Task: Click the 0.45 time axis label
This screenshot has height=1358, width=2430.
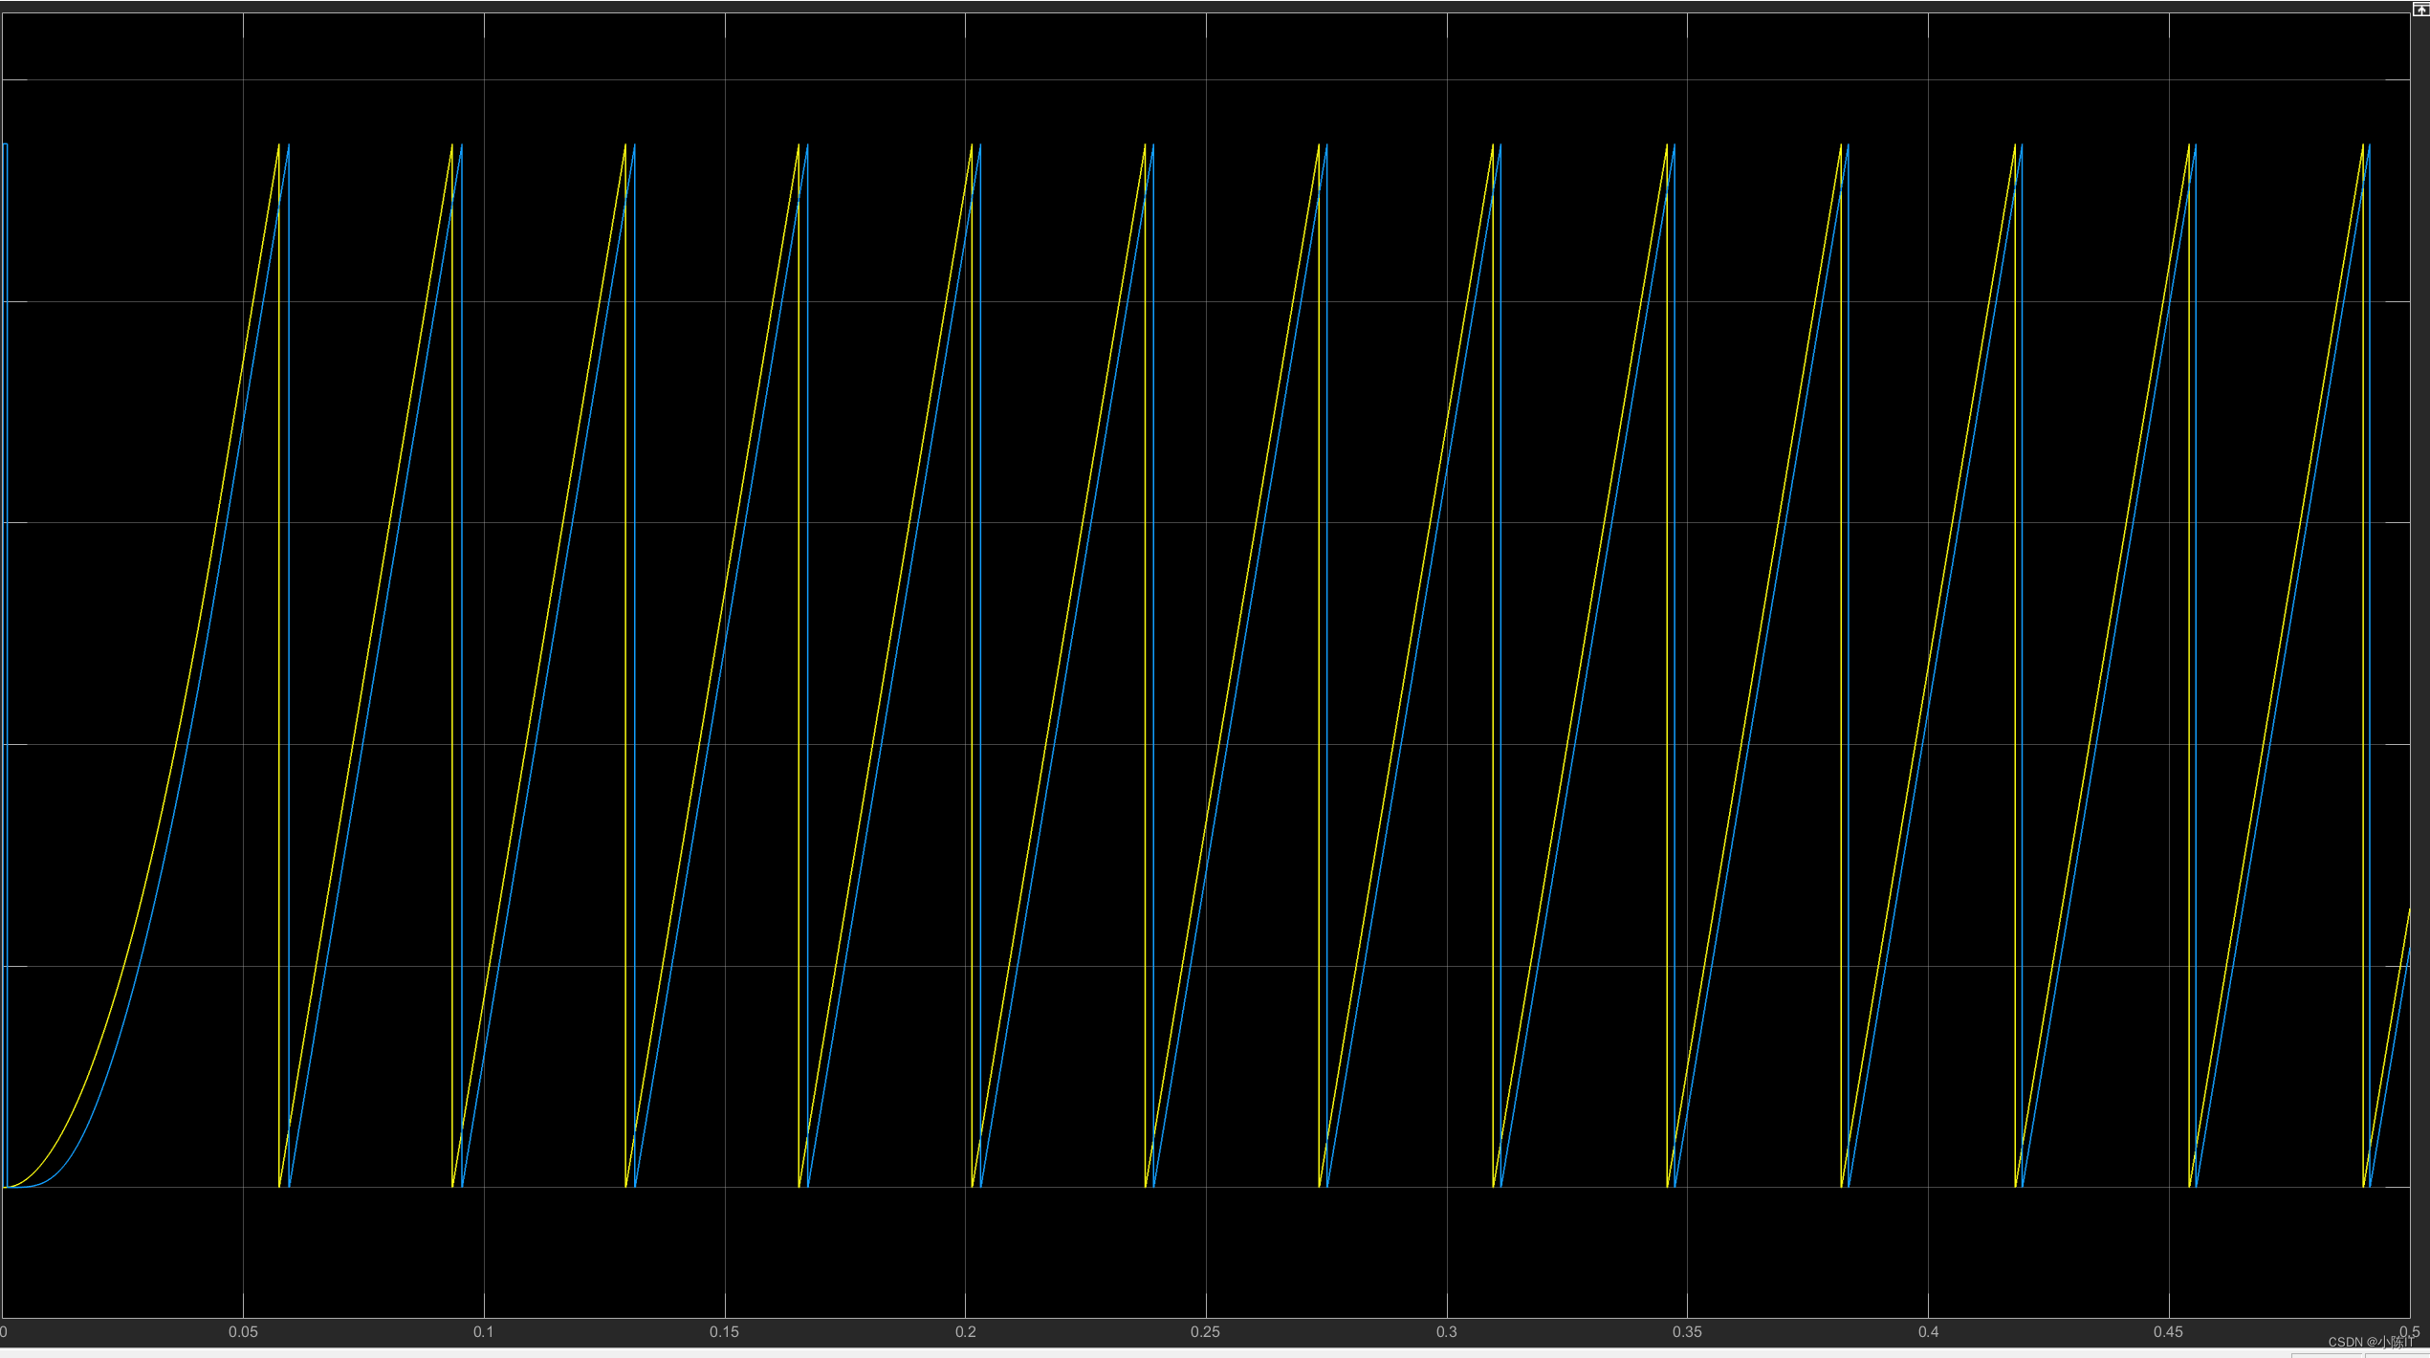Action: click(2168, 1331)
